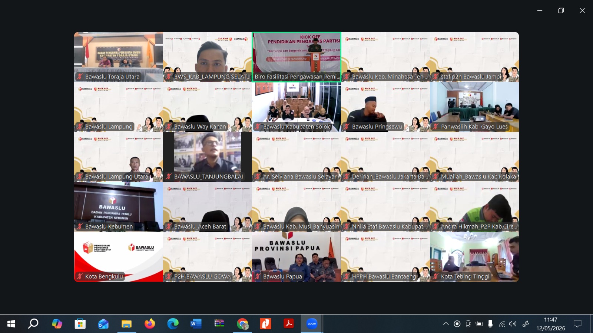Select the BWS_KAB_LAMPUNG SELAT participant tile
This screenshot has height=333, width=593.
pyautogui.click(x=208, y=57)
